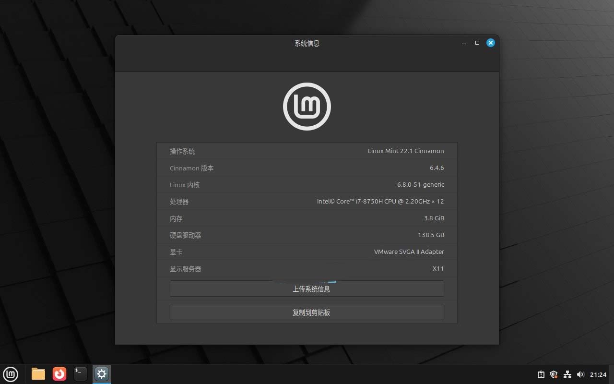This screenshot has width=614, height=384.
Task: Click the VMware SVGA II Adapter text
Action: 409,252
